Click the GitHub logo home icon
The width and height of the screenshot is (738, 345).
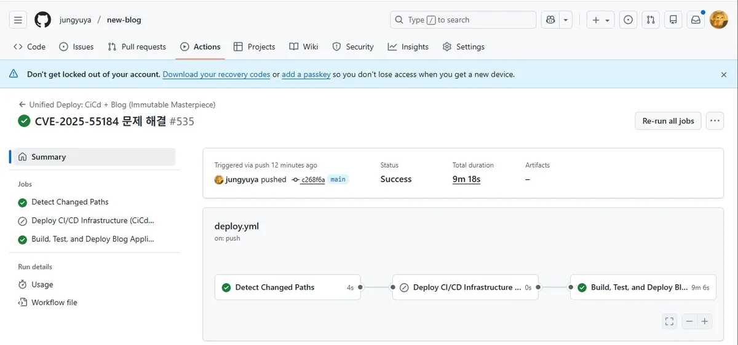click(42, 20)
